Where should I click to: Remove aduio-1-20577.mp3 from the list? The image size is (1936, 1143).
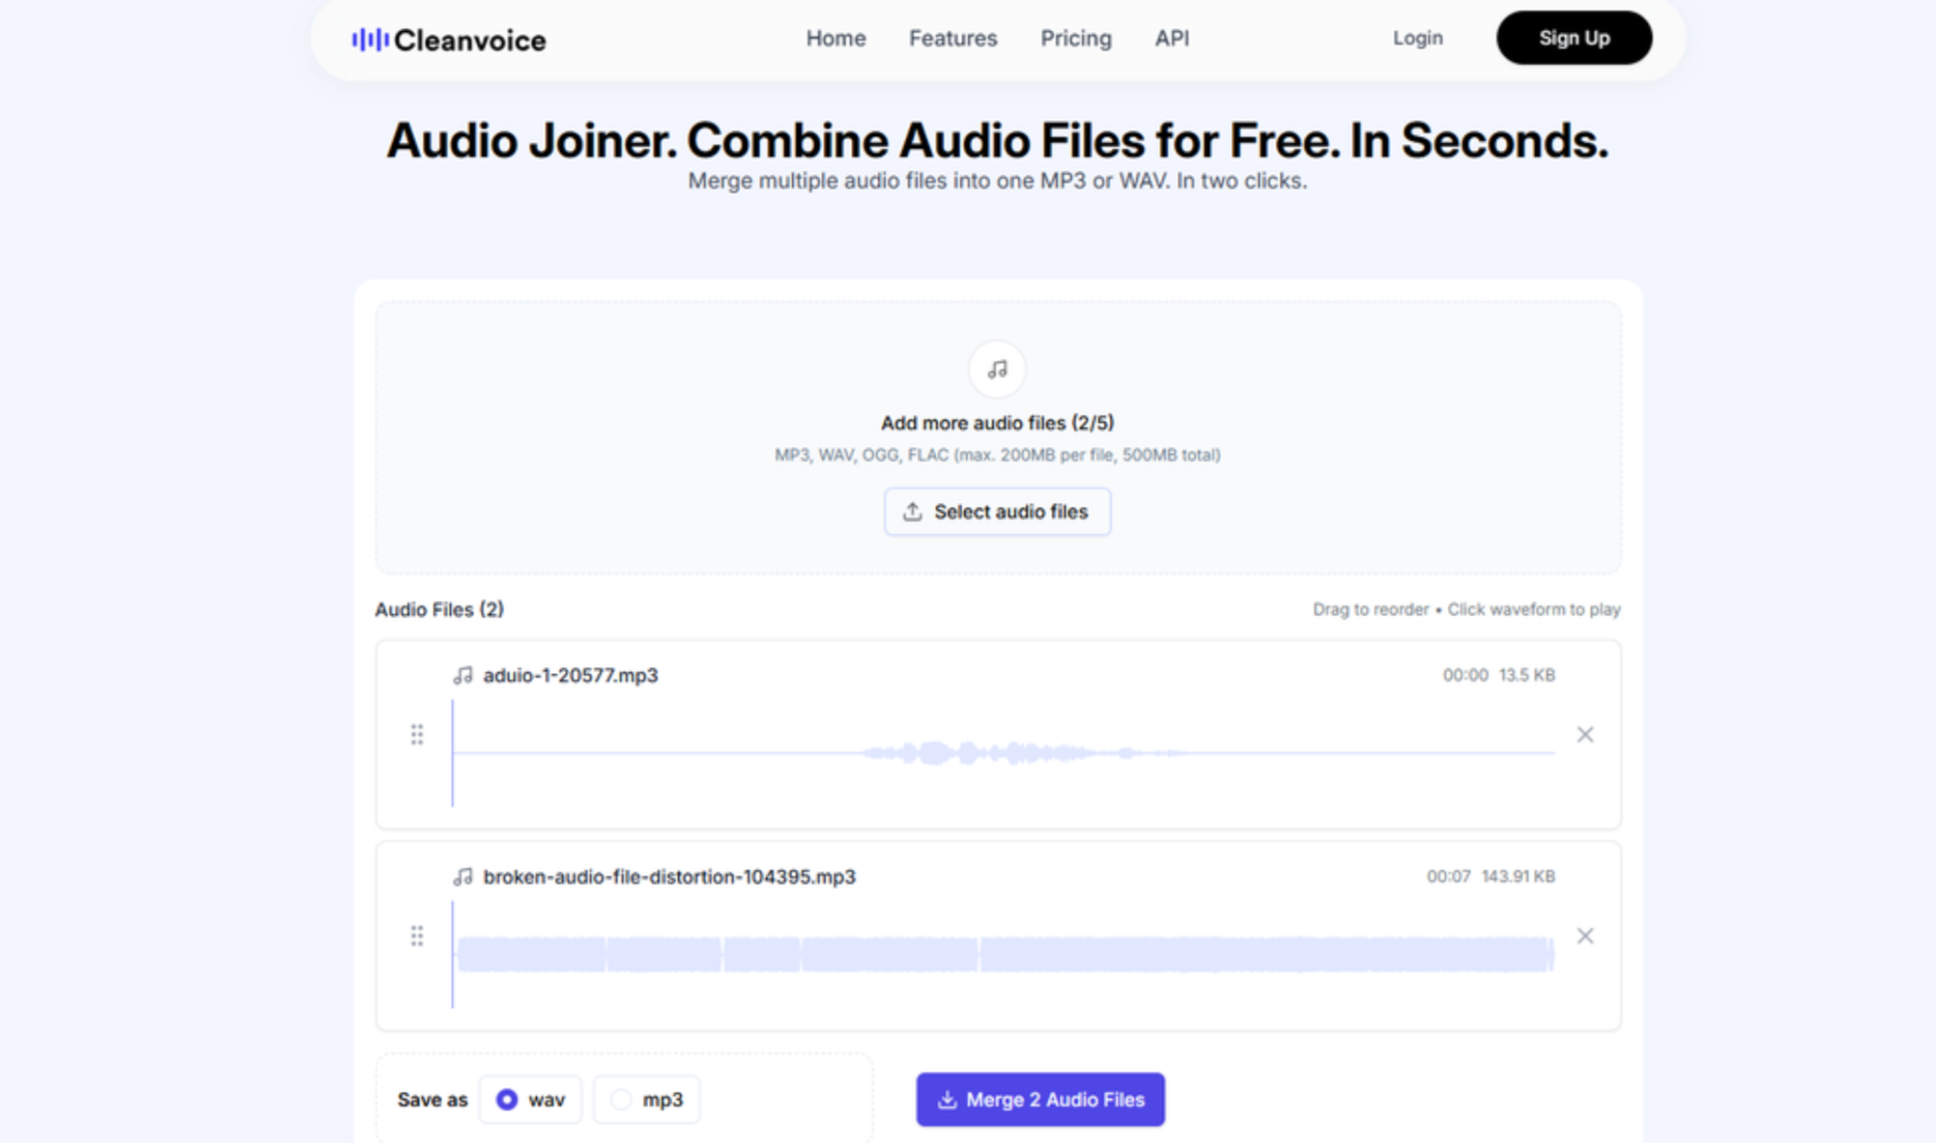click(x=1586, y=735)
